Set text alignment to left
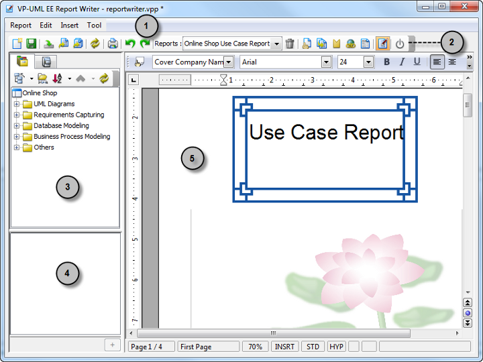 click(x=437, y=62)
